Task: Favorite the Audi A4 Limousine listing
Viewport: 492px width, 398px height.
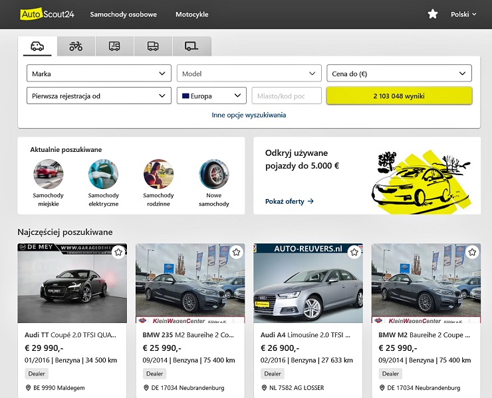Action: pyautogui.click(x=354, y=252)
